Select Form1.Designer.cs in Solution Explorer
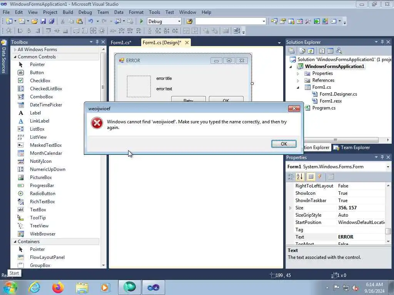 [338, 94]
